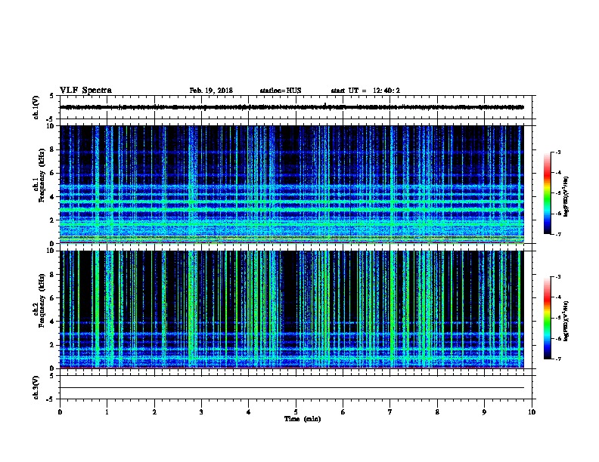Image resolution: width=599 pixels, height=462 pixels.
Task: Select the date text "Feb. 19, 2018"
Action: point(211,91)
